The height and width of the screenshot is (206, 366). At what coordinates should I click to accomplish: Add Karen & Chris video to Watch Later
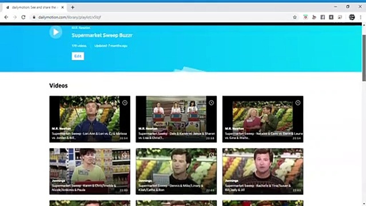(x=125, y=155)
